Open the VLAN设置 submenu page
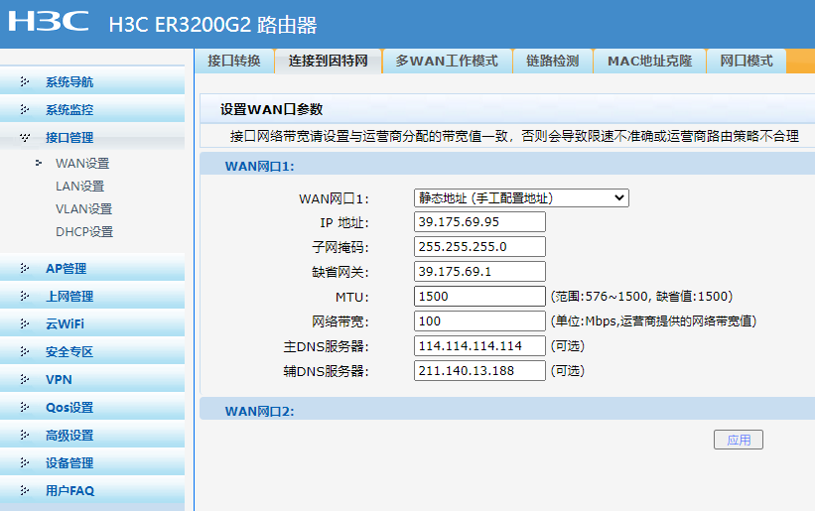Viewport: 815px width, 511px height. click(x=83, y=208)
